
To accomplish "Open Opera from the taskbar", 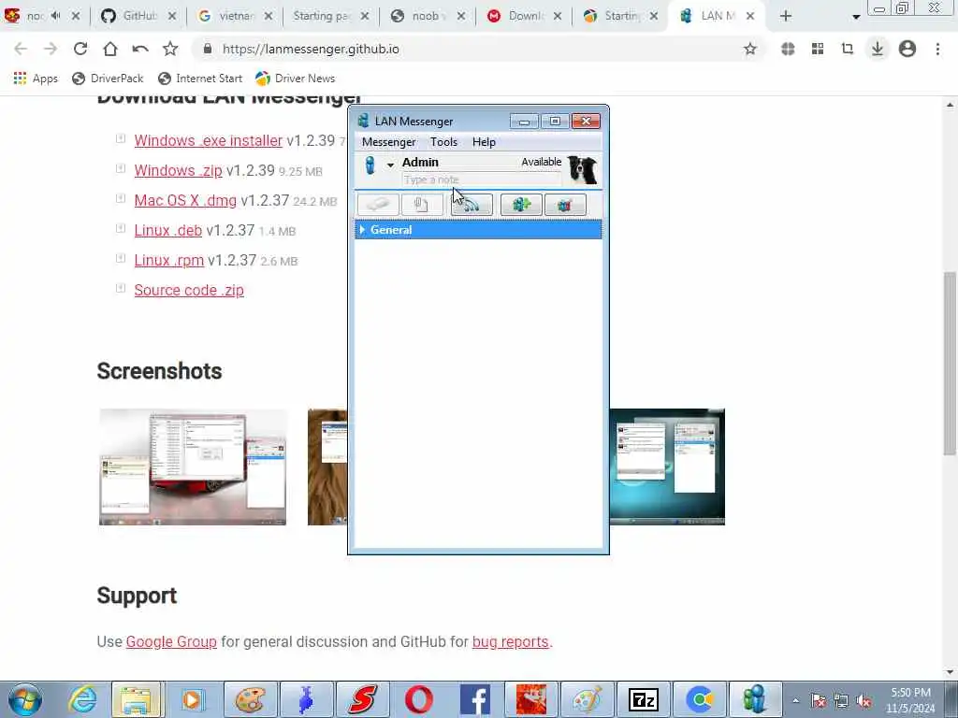I will pos(418,699).
